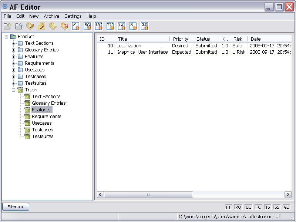Screen dimensions: 296x222
Task: Click the Filter >> button
Action: pos(16,207)
